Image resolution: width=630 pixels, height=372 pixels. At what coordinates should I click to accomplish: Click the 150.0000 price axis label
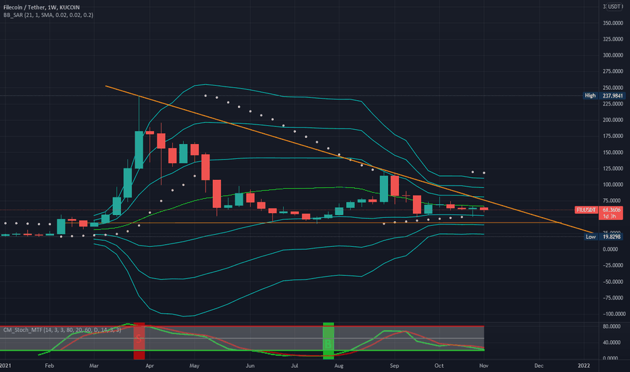click(x=612, y=152)
